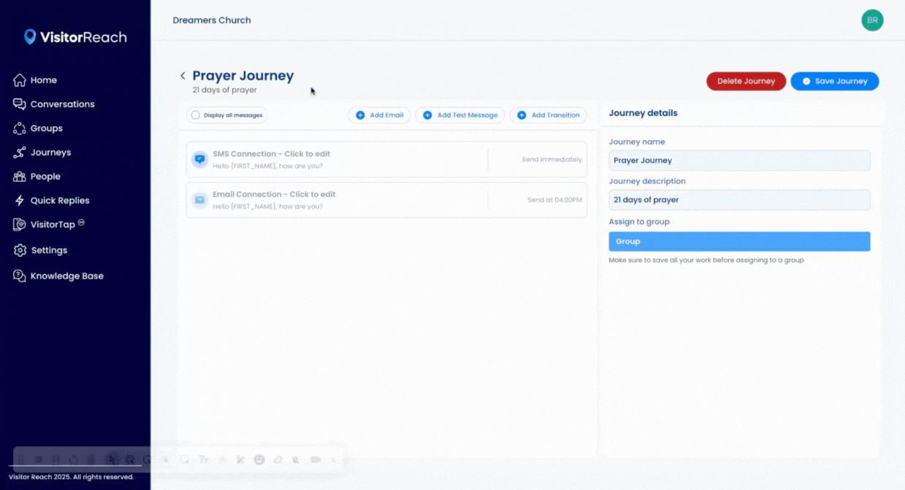905x490 pixels.
Task: Open the Assign to group dropdown
Action: pos(738,241)
